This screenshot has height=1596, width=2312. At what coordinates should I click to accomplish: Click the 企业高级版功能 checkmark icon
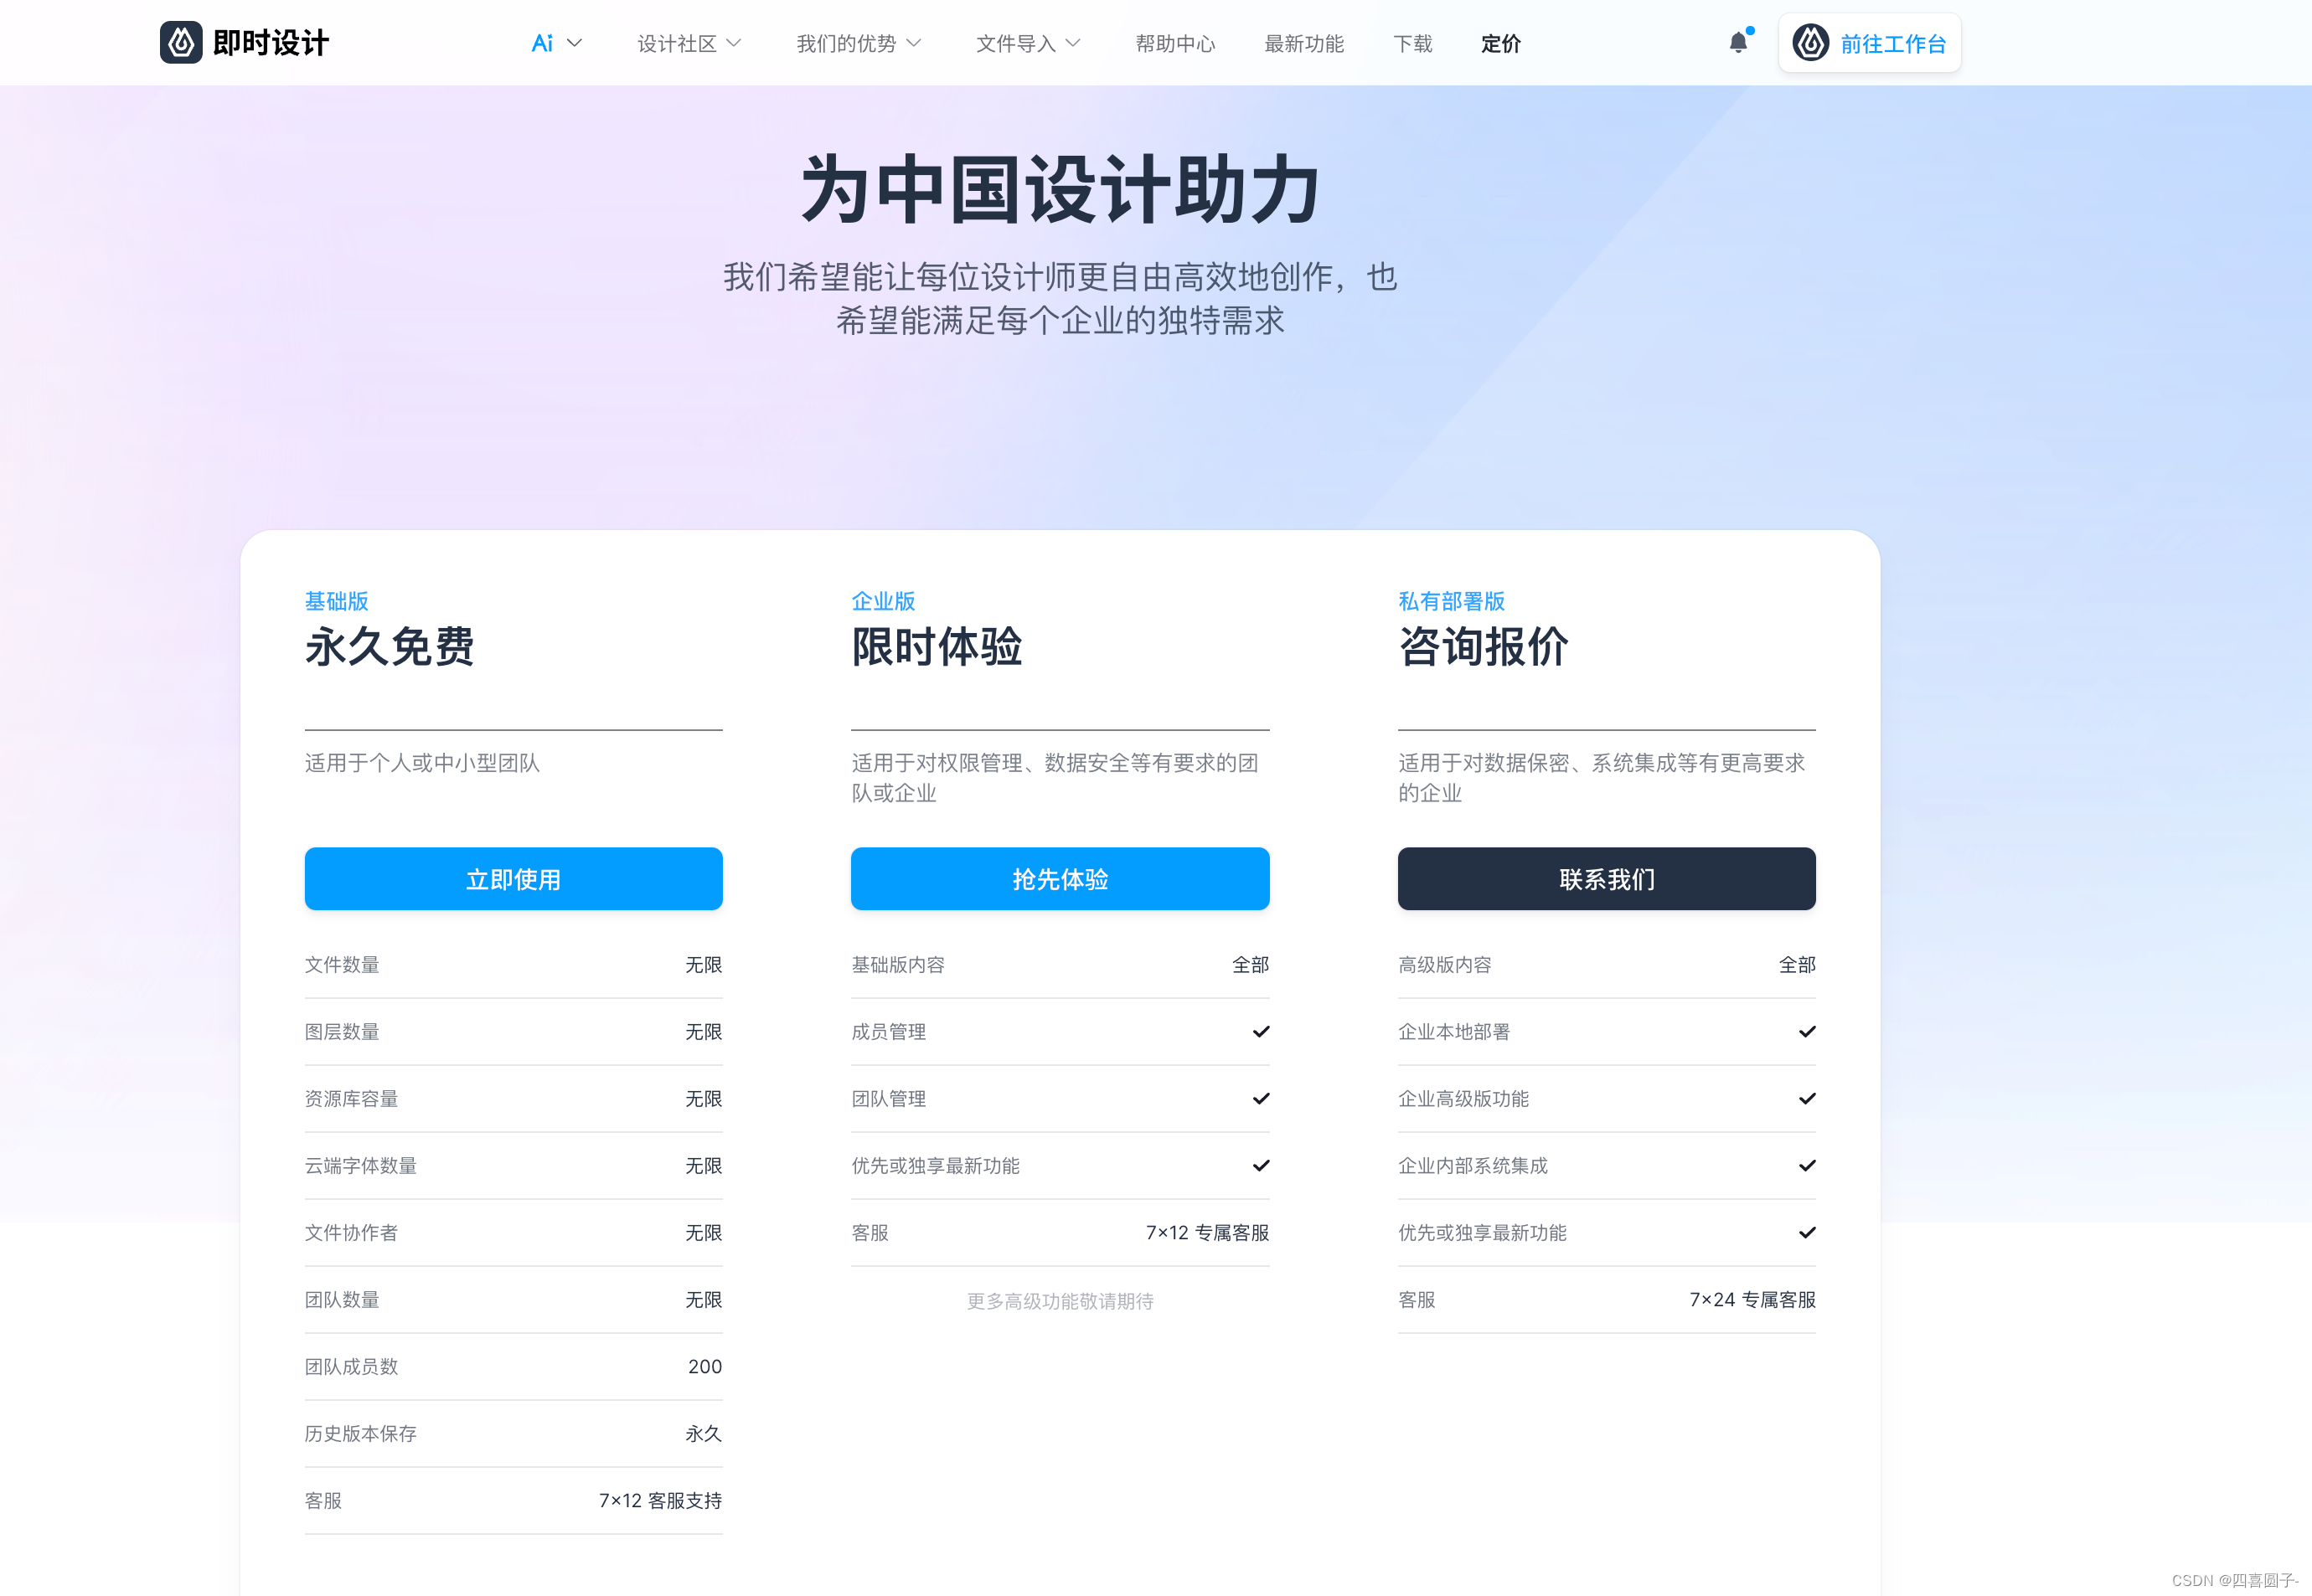[1807, 1098]
